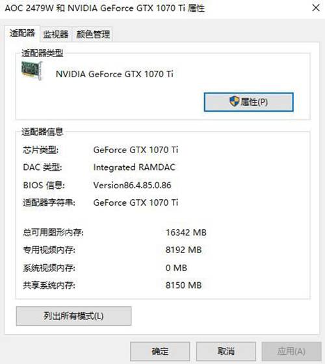Click the 0 MB system video memory value

(x=176, y=268)
